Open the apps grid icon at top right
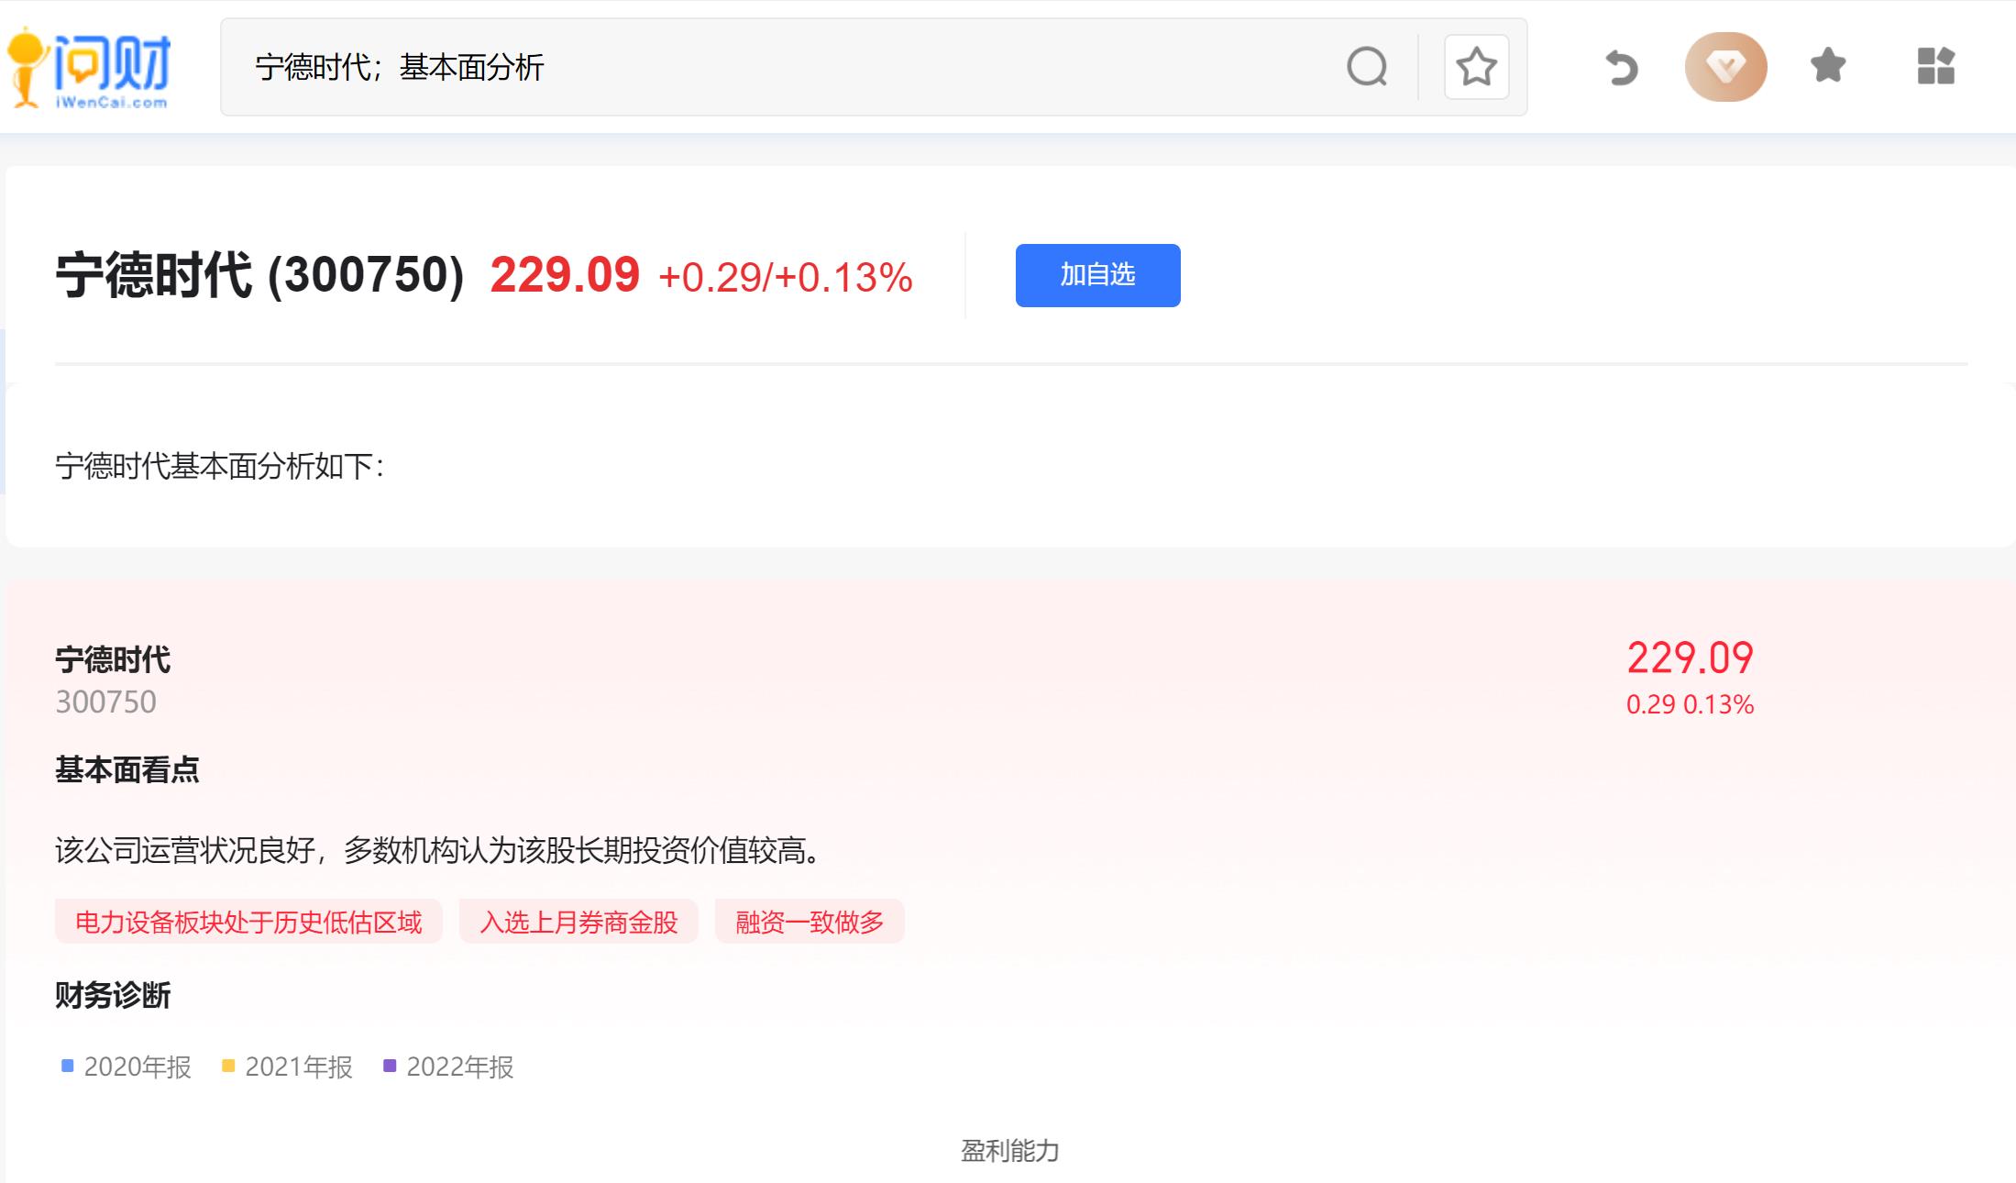 point(1934,67)
